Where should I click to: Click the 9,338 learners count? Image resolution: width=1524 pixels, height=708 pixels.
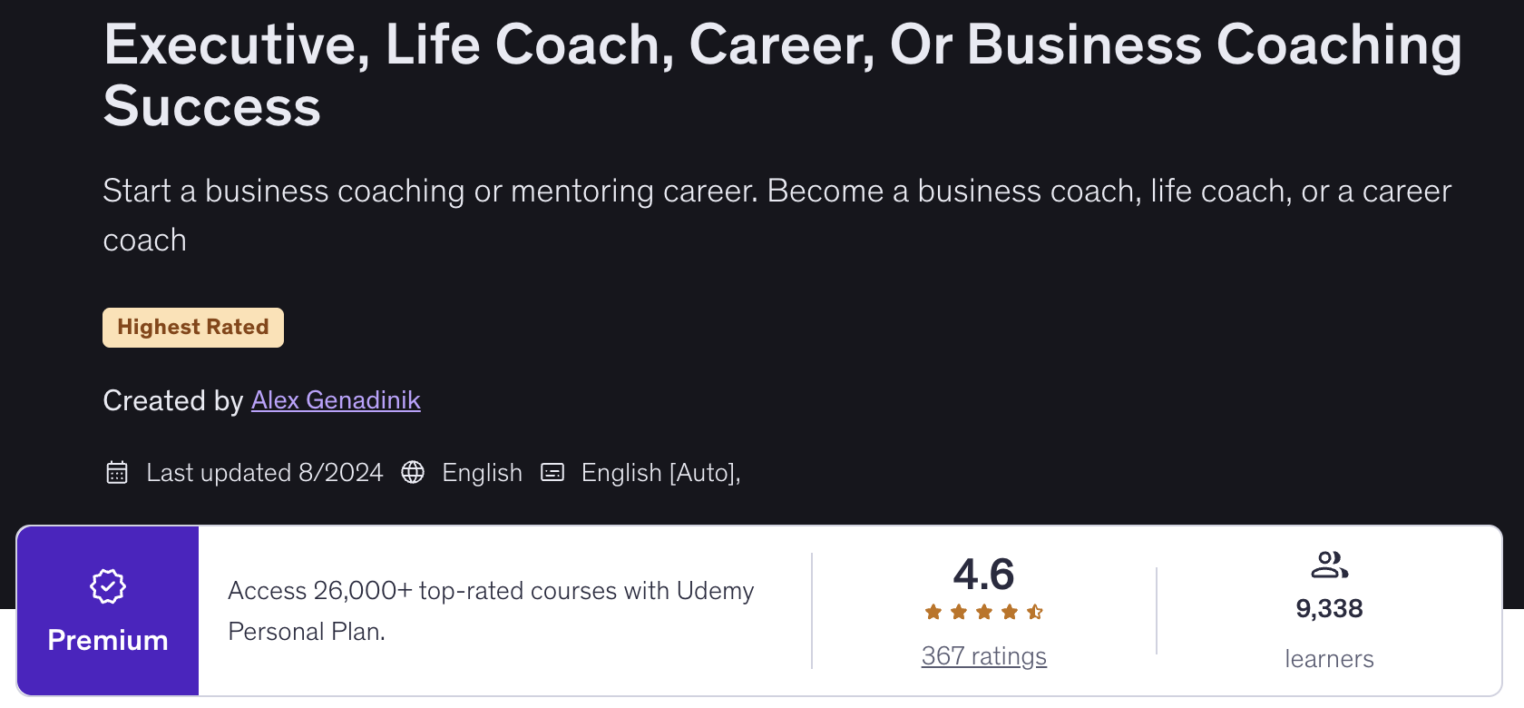[1329, 609]
